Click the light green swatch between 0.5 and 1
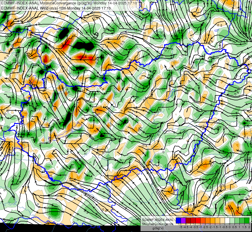This screenshot has height=232, width=252. tap(237, 220)
